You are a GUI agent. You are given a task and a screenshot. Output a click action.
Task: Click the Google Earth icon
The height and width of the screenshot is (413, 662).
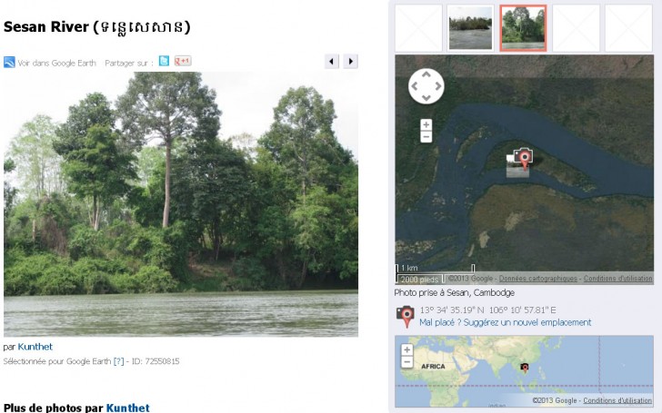[9, 63]
